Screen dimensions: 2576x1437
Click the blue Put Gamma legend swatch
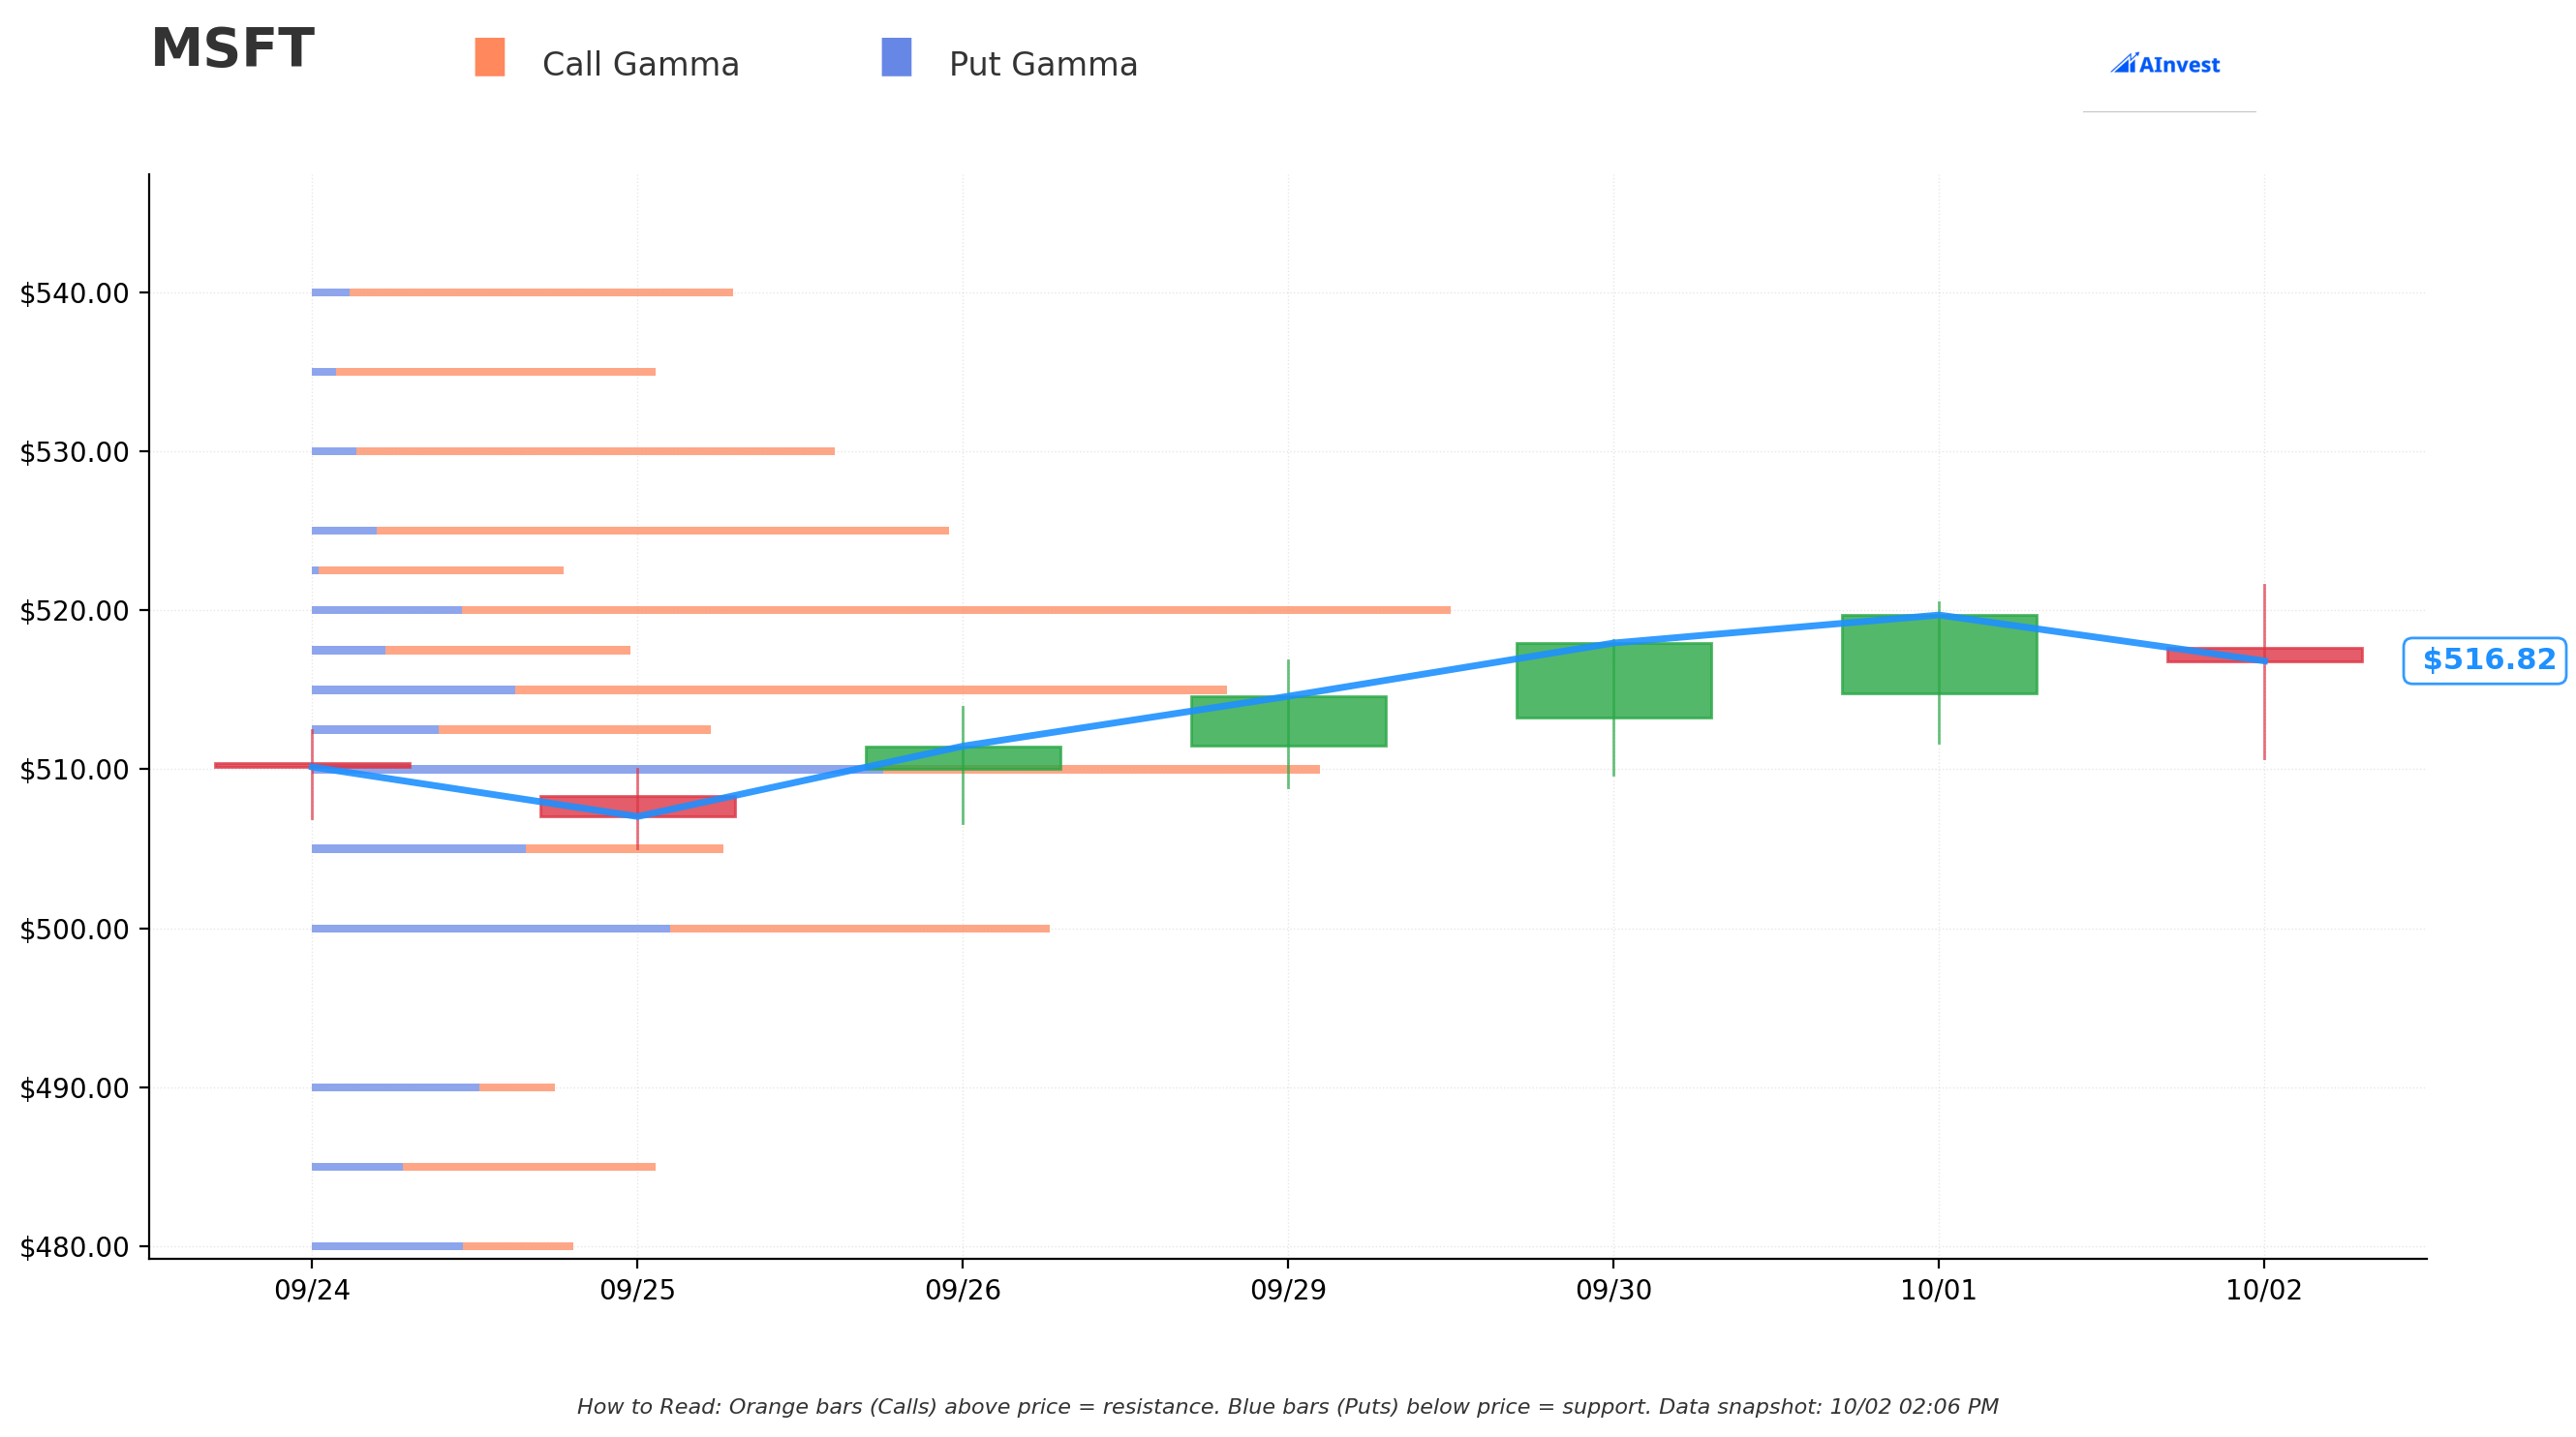896,57
